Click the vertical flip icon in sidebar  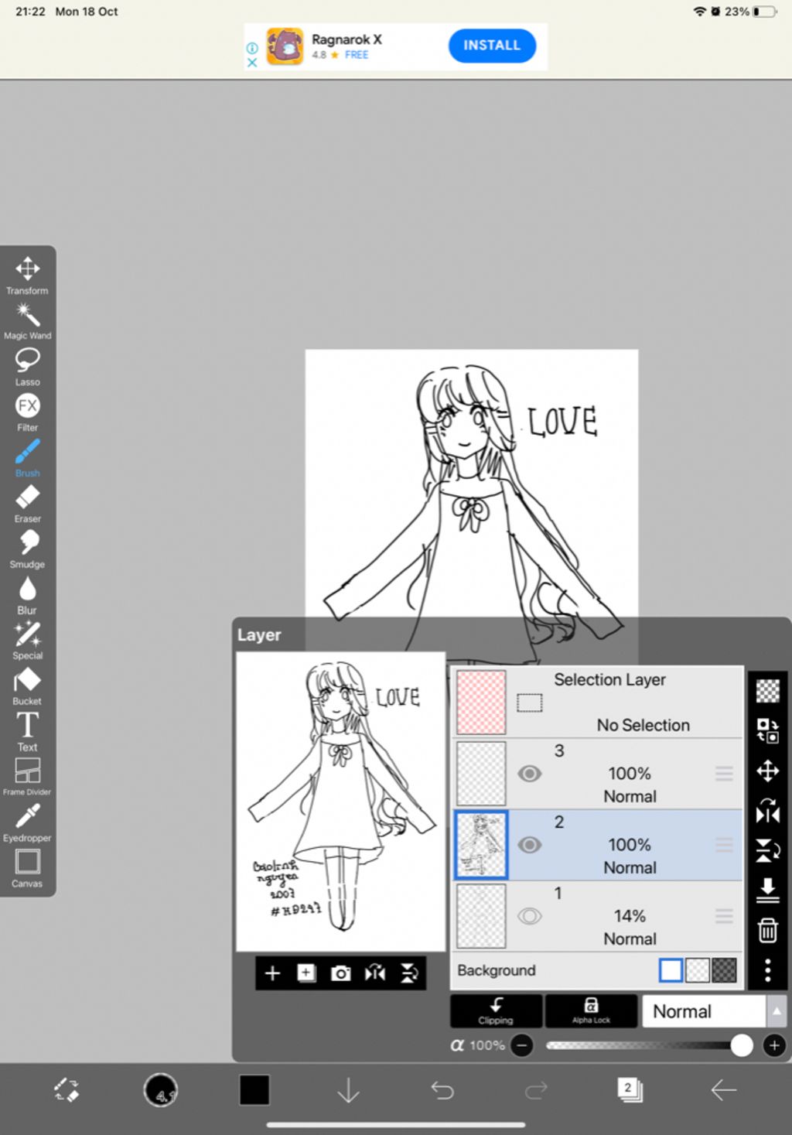(x=767, y=850)
